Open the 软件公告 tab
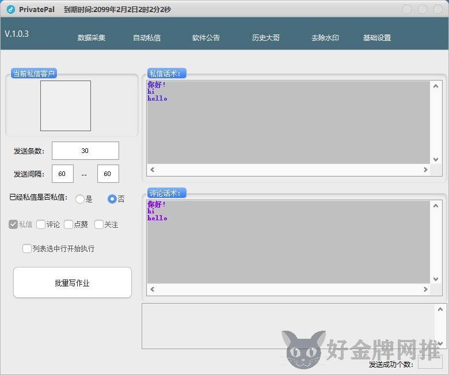Viewport: 449px width, 375px height. (206, 38)
